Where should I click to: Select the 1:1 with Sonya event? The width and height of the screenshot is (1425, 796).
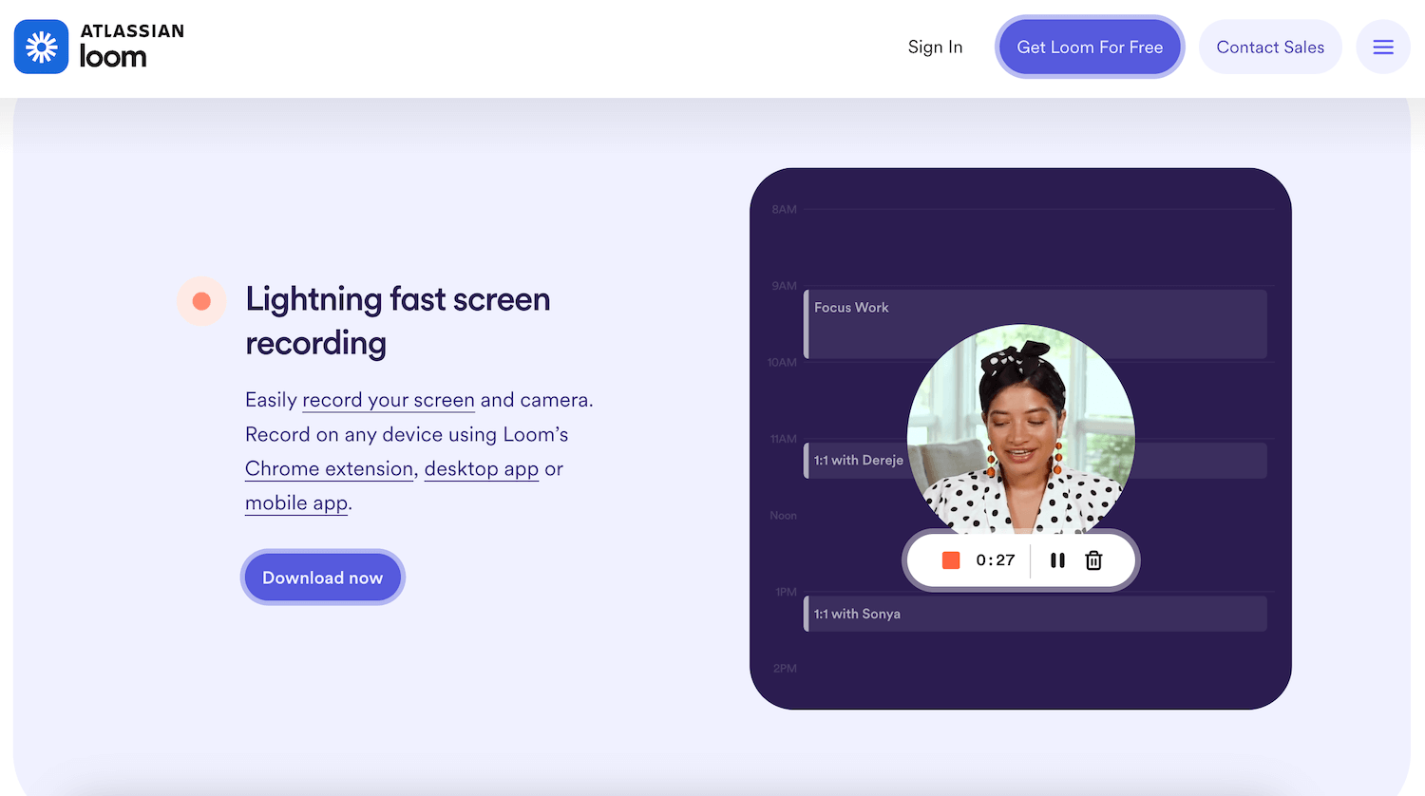pyautogui.click(x=1035, y=614)
